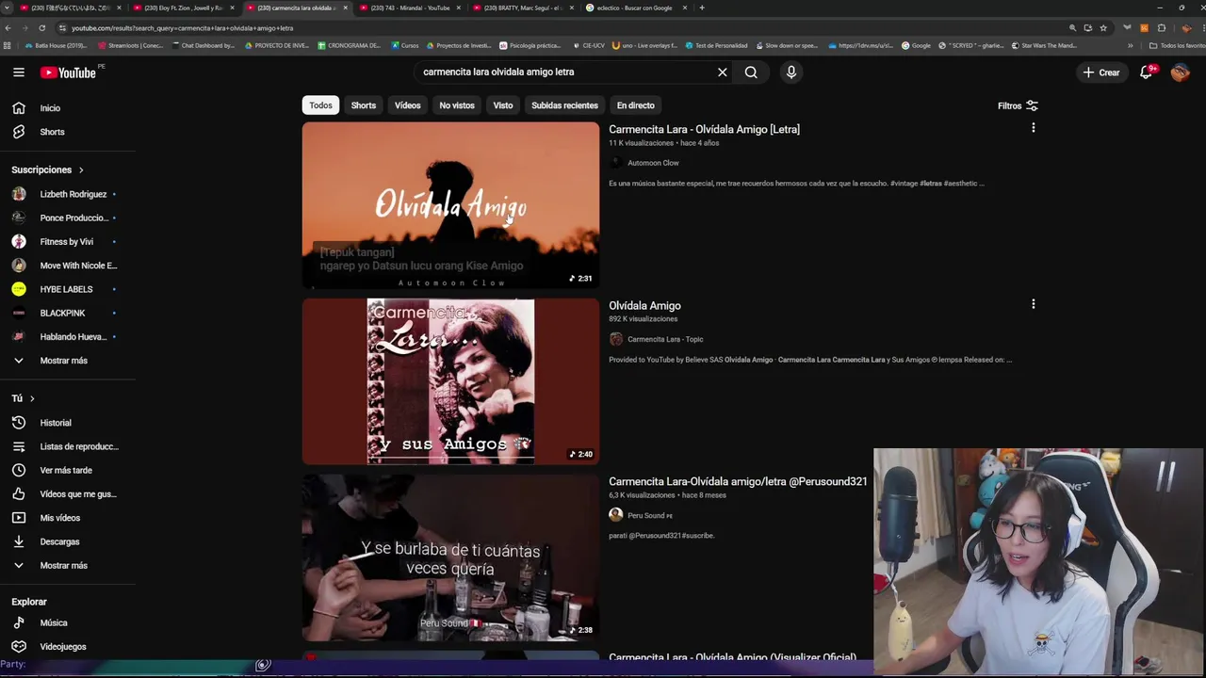Click the browser address bar URL

tap(182, 28)
